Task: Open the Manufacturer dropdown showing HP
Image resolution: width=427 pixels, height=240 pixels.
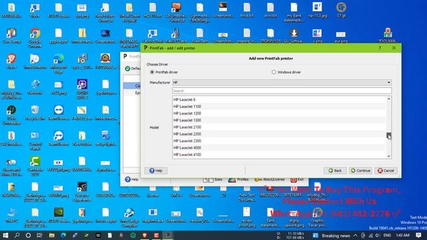Action: click(x=282, y=83)
